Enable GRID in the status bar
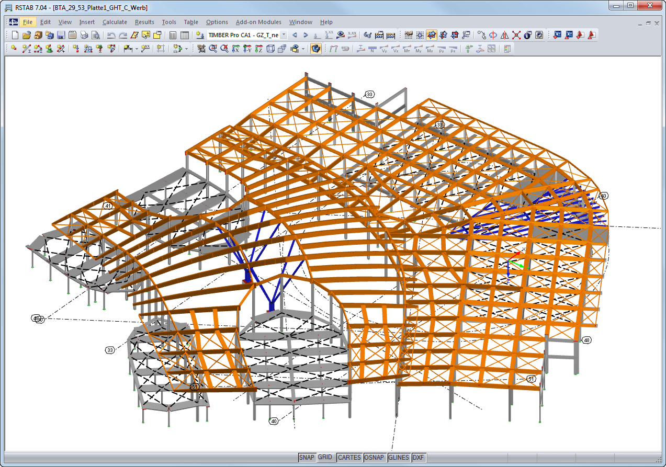 (325, 457)
